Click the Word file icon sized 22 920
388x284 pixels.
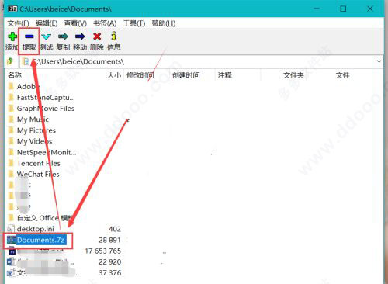tap(11, 262)
